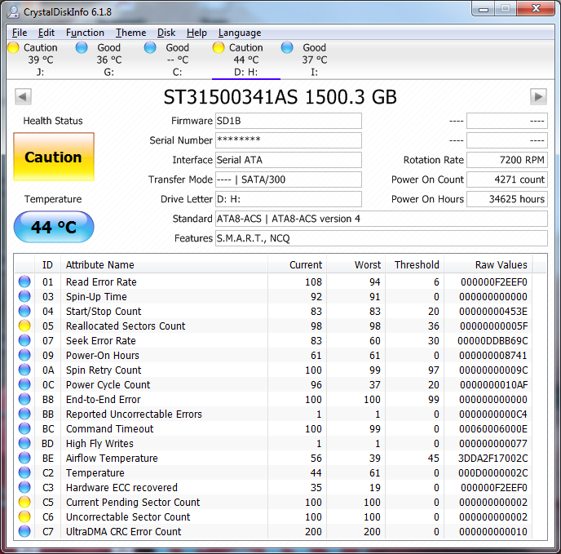Click the blue status orb for Start/Stop Count

24,311
